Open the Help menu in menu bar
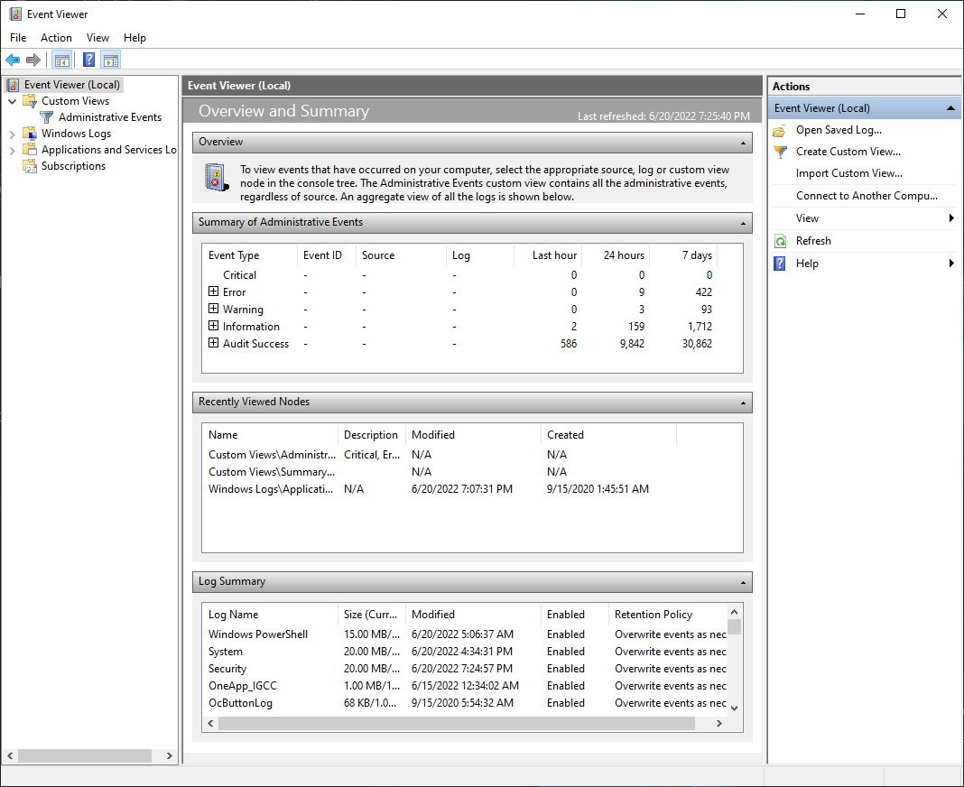964x787 pixels. (134, 38)
